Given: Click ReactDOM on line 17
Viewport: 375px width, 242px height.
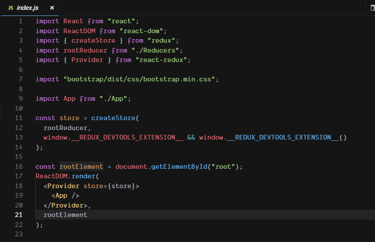Looking at the screenshot, I should [x=51, y=176].
